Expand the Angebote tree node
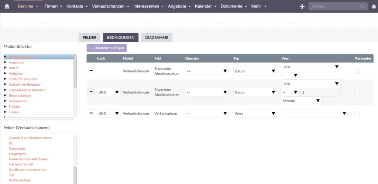The image size is (378, 184). (x=5, y=62)
